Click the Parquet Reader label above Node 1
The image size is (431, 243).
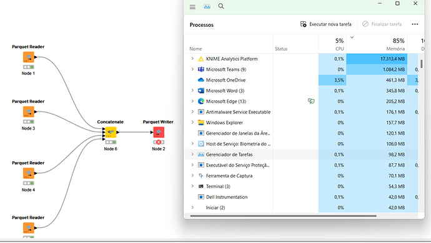pos(28,47)
